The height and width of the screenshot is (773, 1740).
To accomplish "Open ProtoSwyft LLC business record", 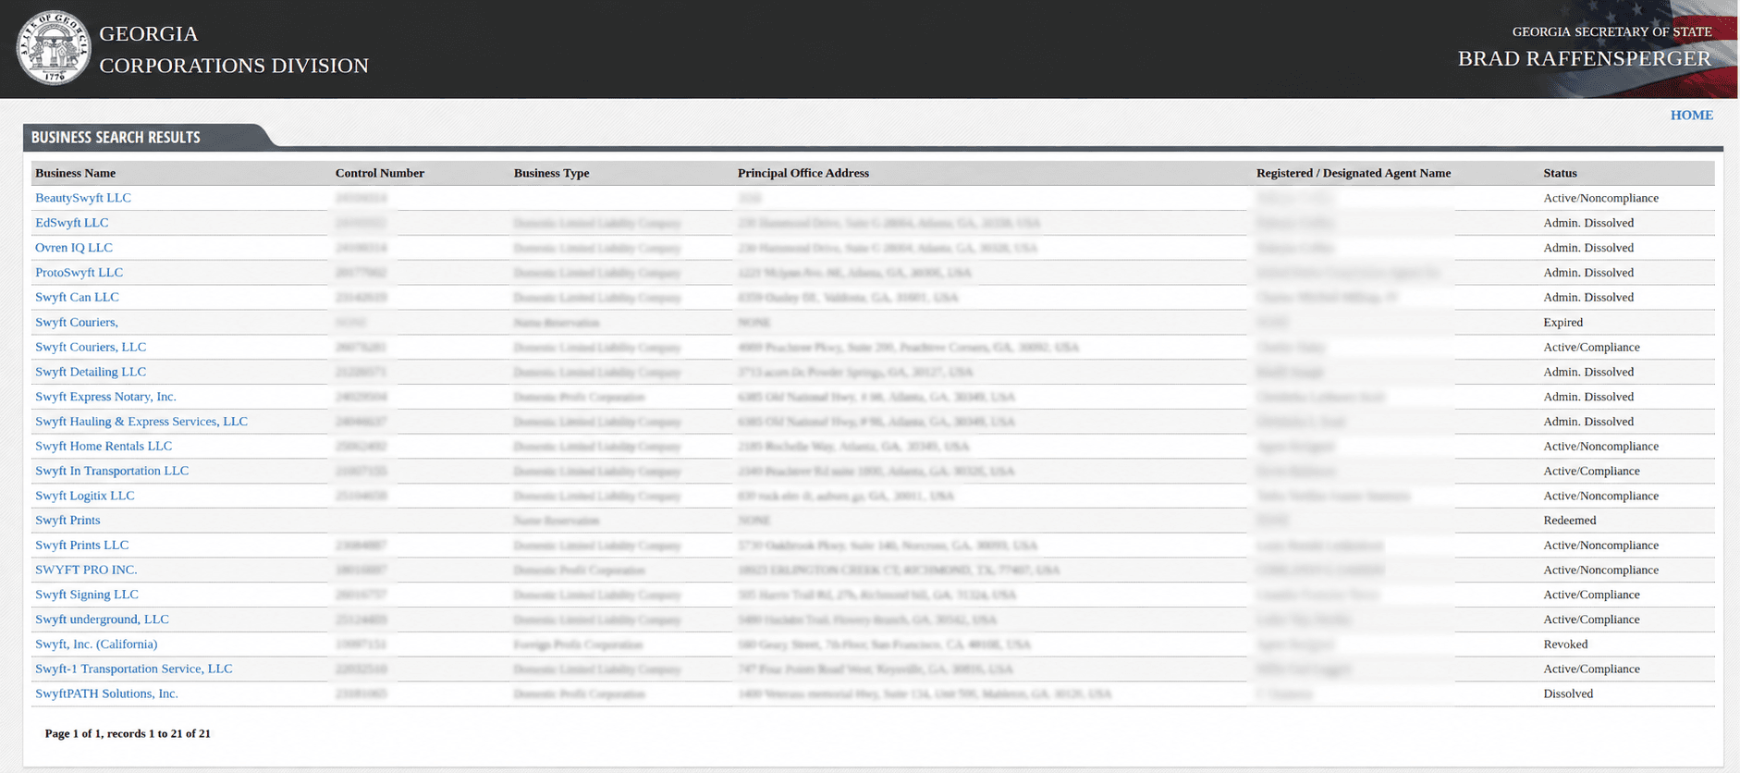I will click(79, 273).
